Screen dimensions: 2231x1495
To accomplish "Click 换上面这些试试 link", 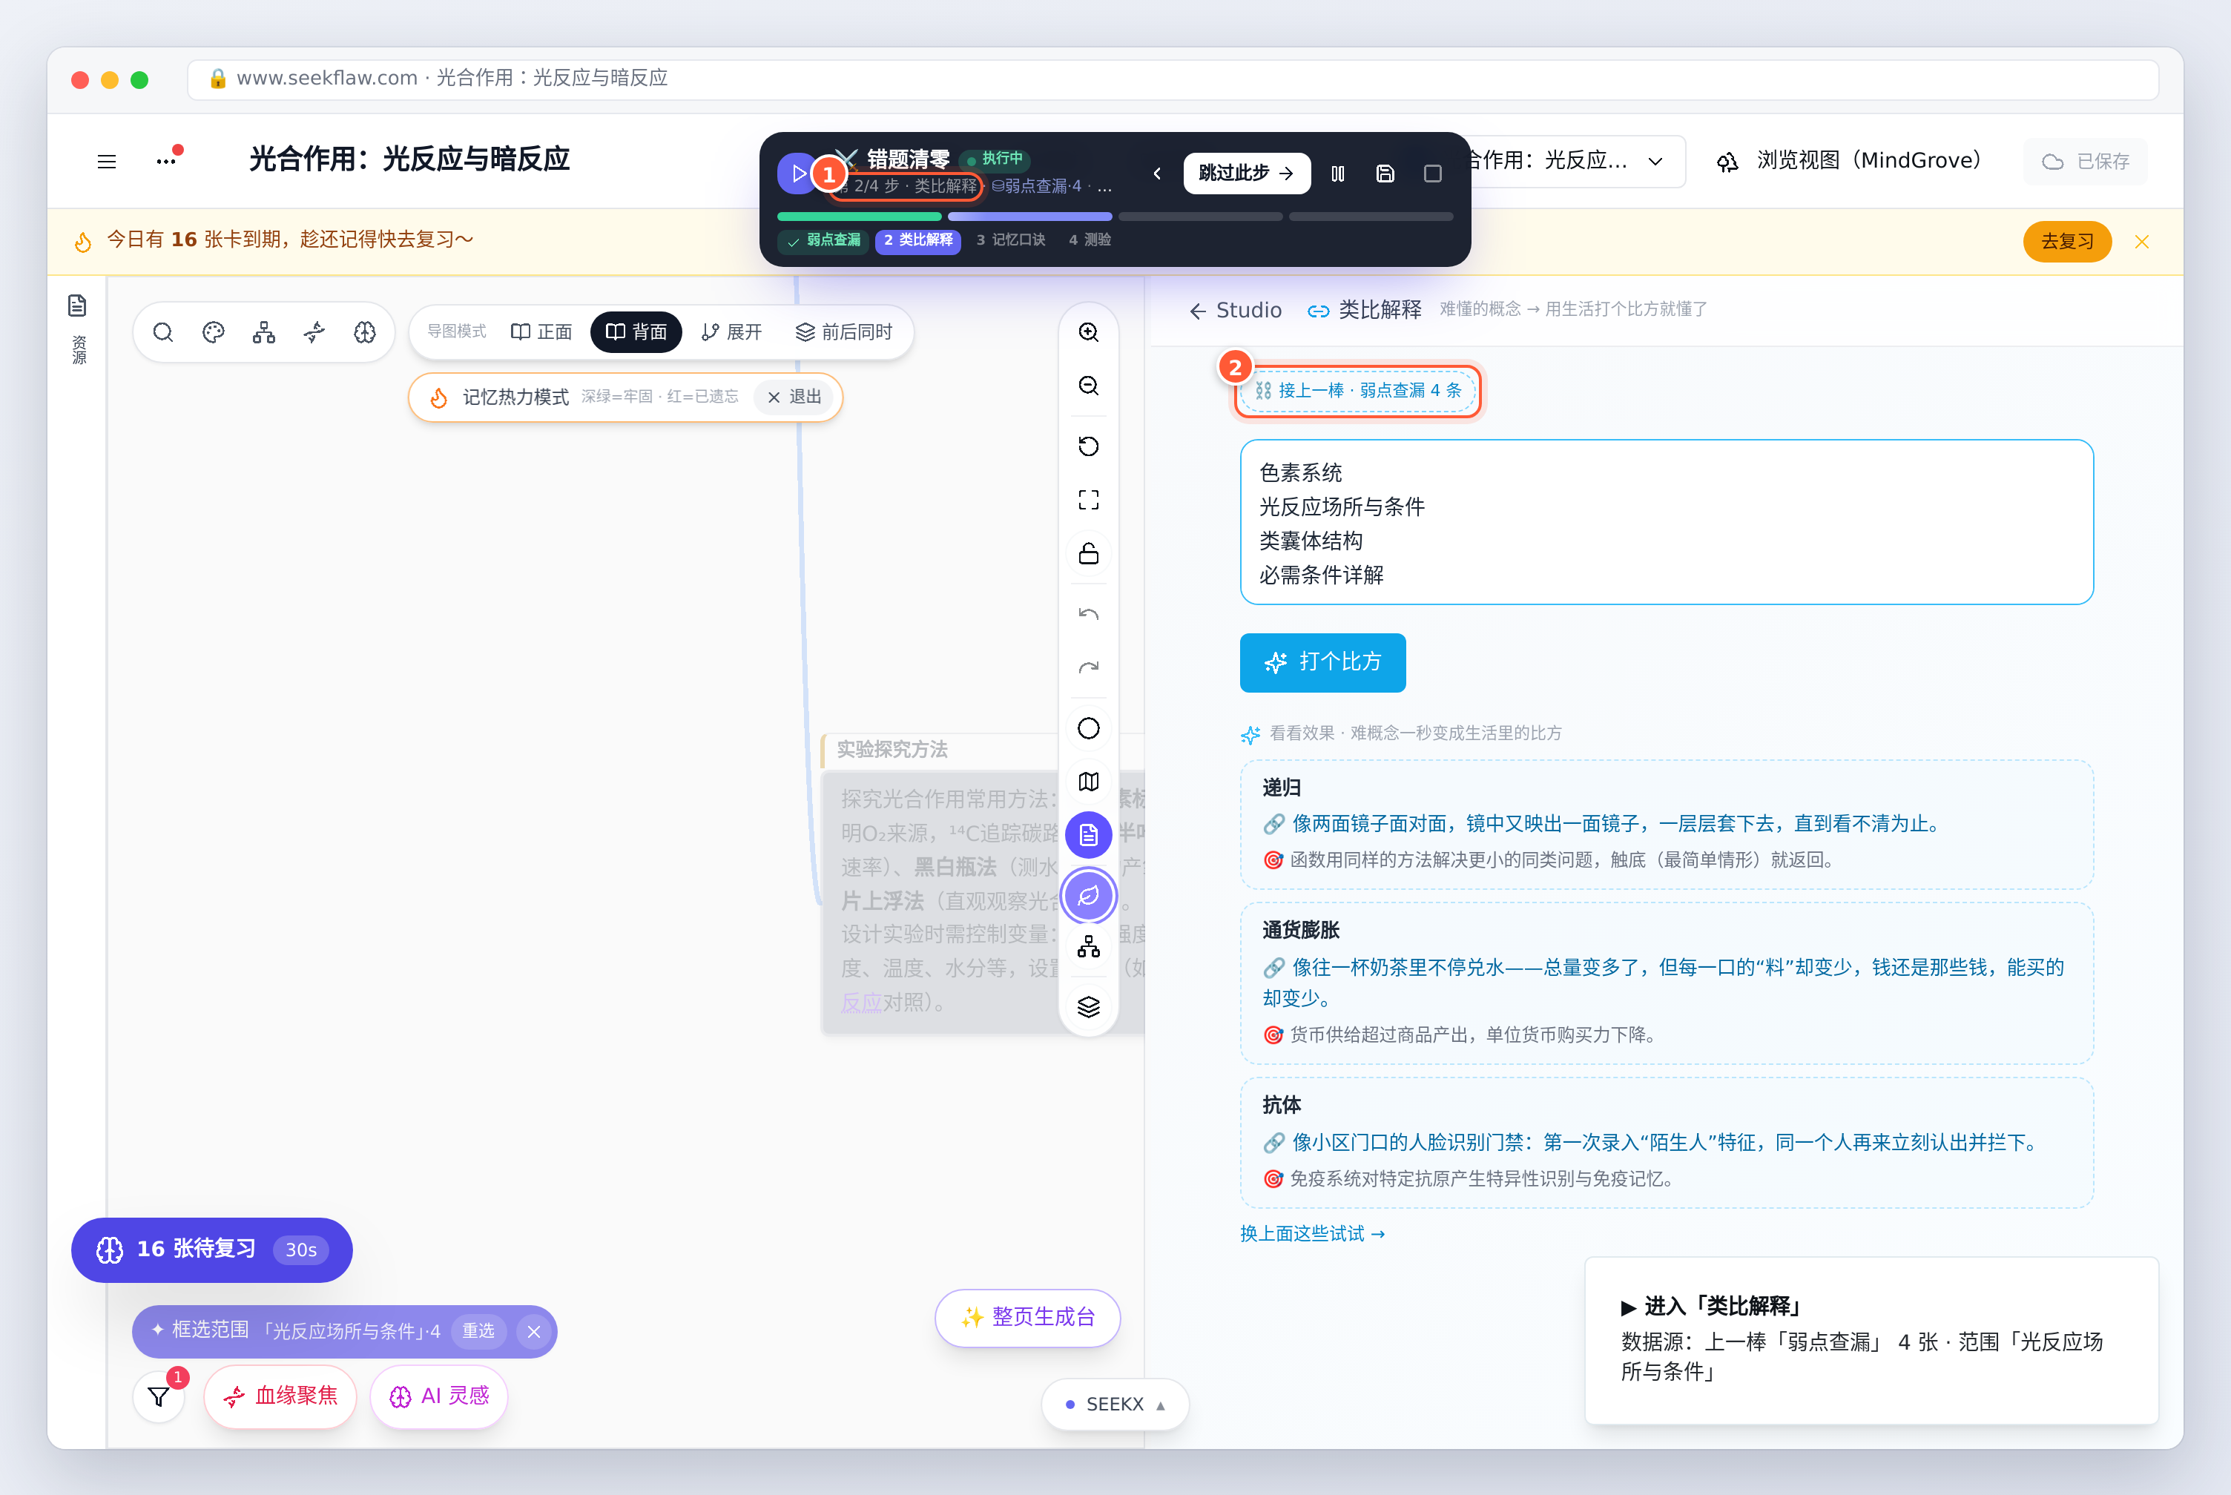I will pyautogui.click(x=1312, y=1234).
